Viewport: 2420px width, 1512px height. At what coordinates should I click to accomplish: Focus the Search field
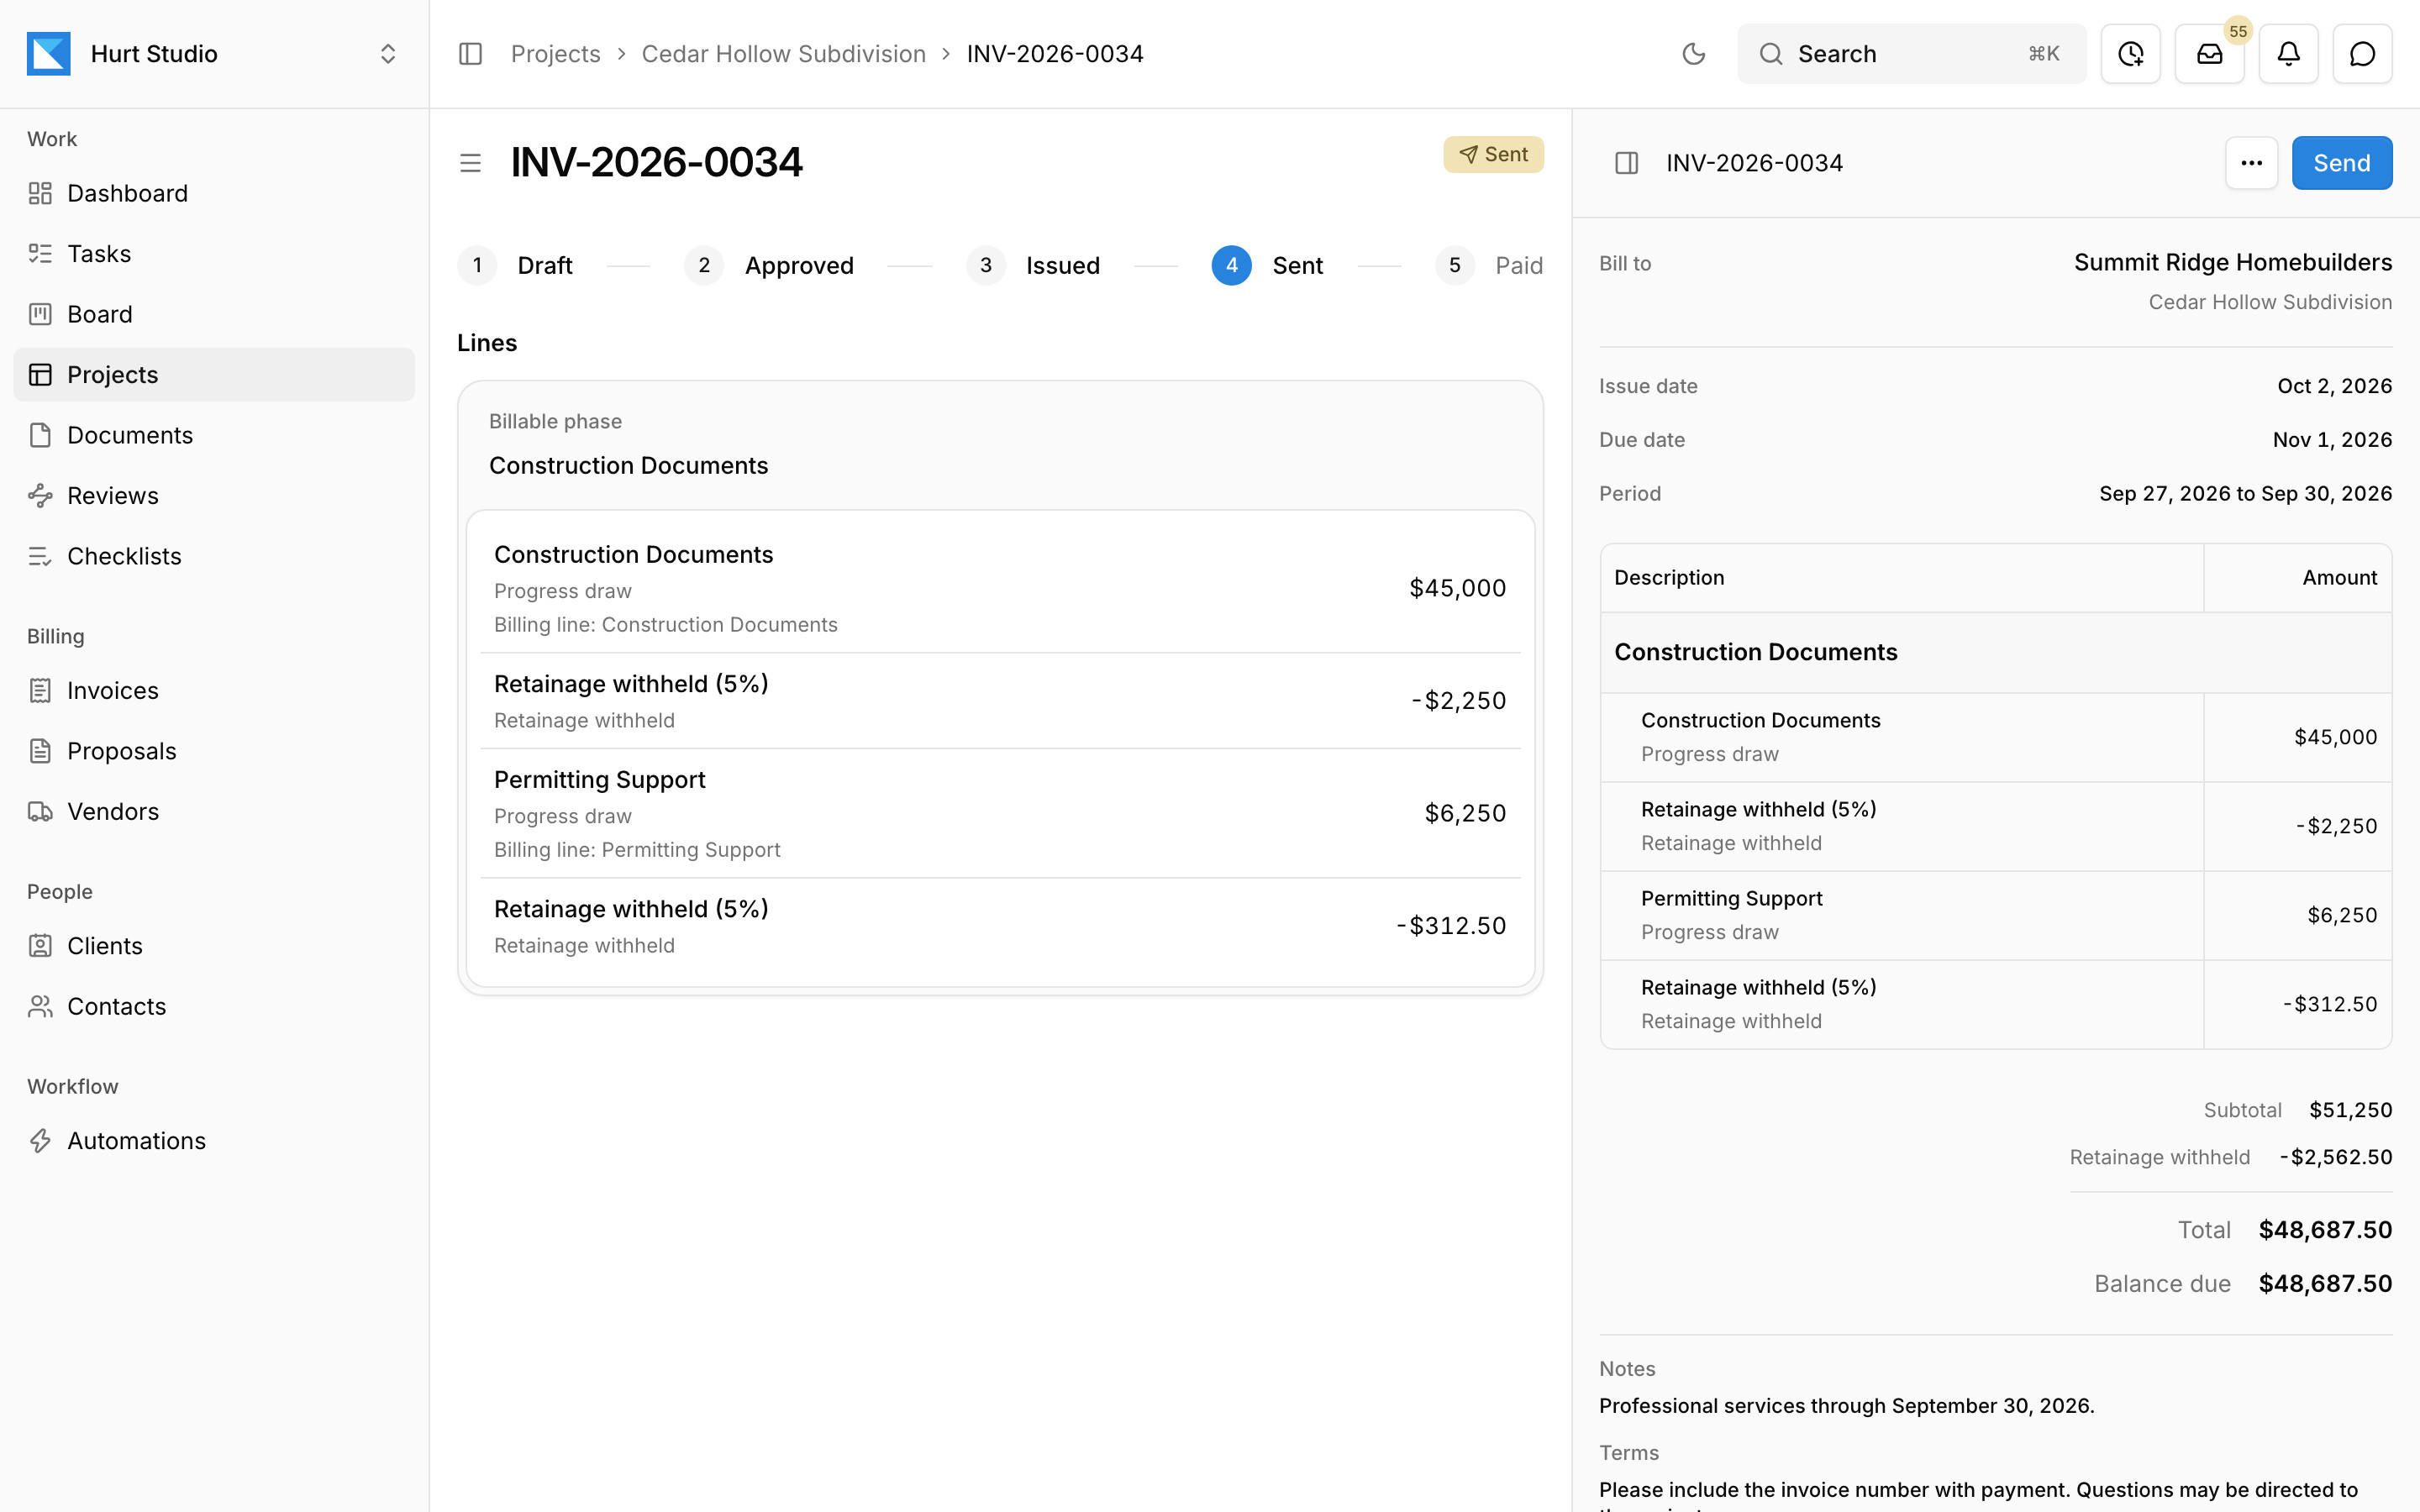click(x=1911, y=54)
